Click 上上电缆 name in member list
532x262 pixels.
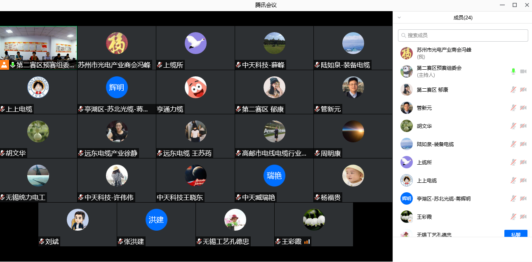point(427,180)
